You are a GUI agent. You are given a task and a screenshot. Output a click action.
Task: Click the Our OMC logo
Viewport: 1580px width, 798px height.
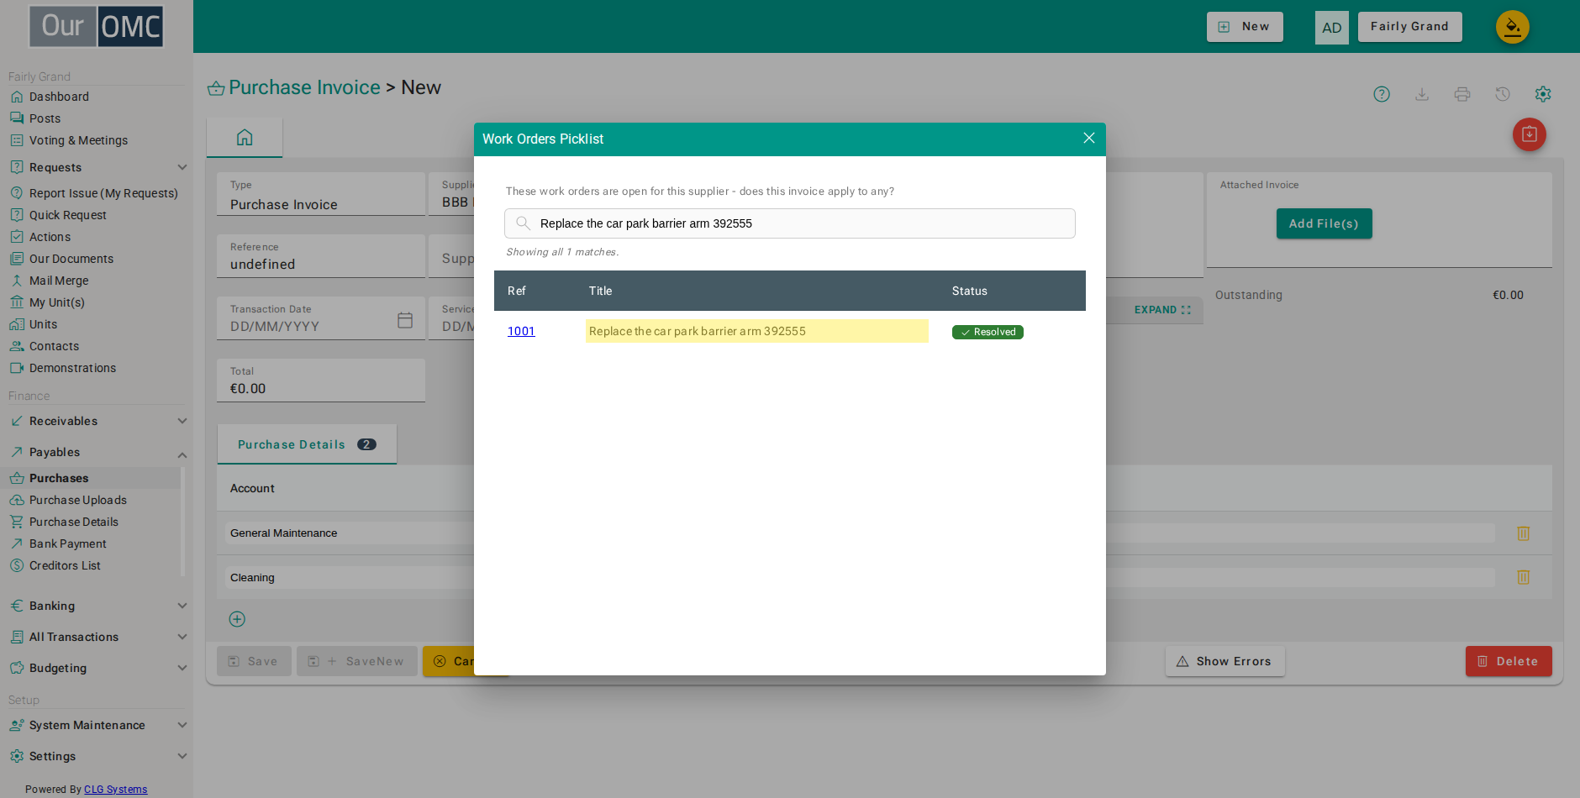(97, 26)
